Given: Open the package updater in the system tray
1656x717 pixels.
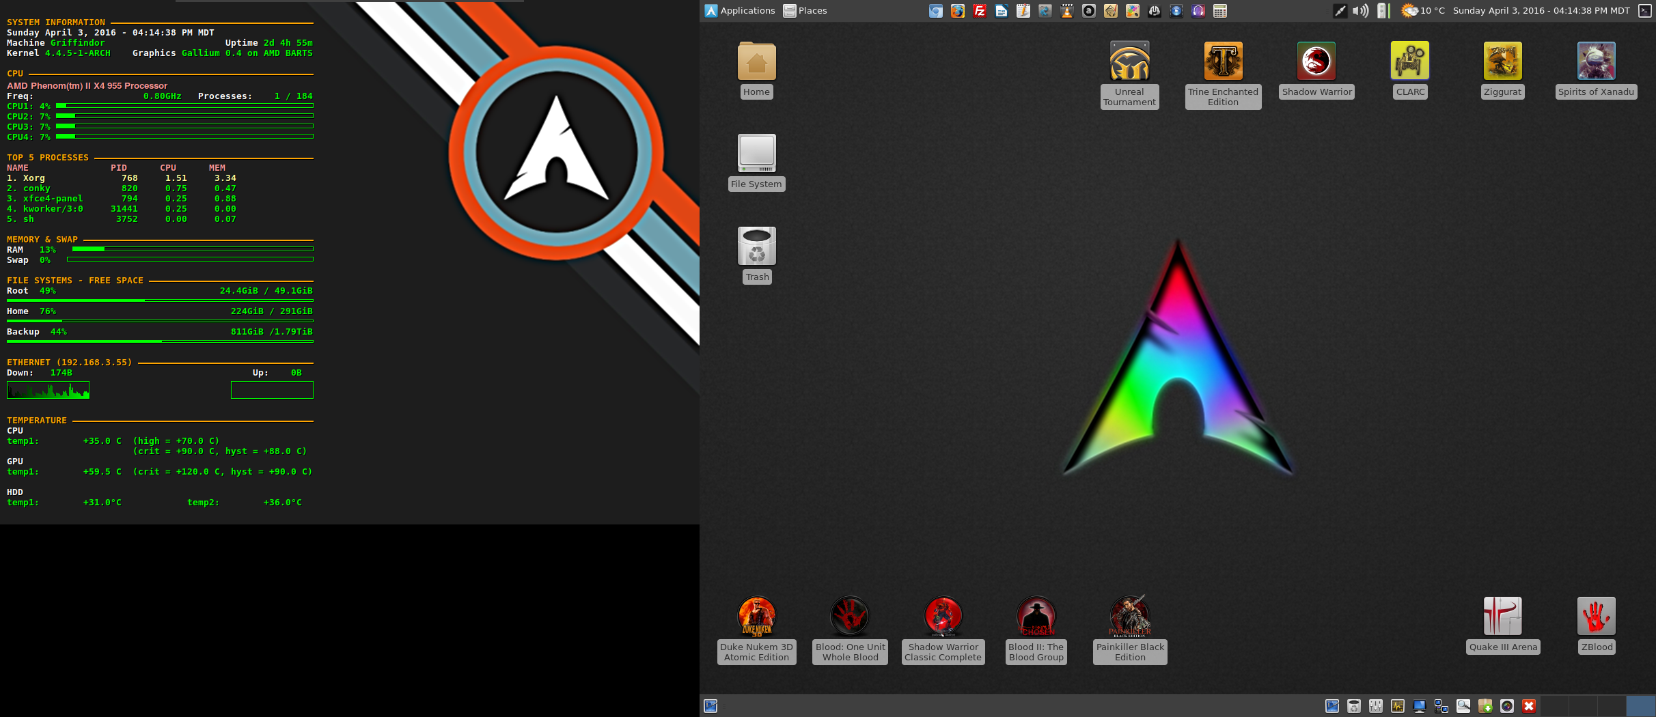Looking at the screenshot, I should 1484,707.
